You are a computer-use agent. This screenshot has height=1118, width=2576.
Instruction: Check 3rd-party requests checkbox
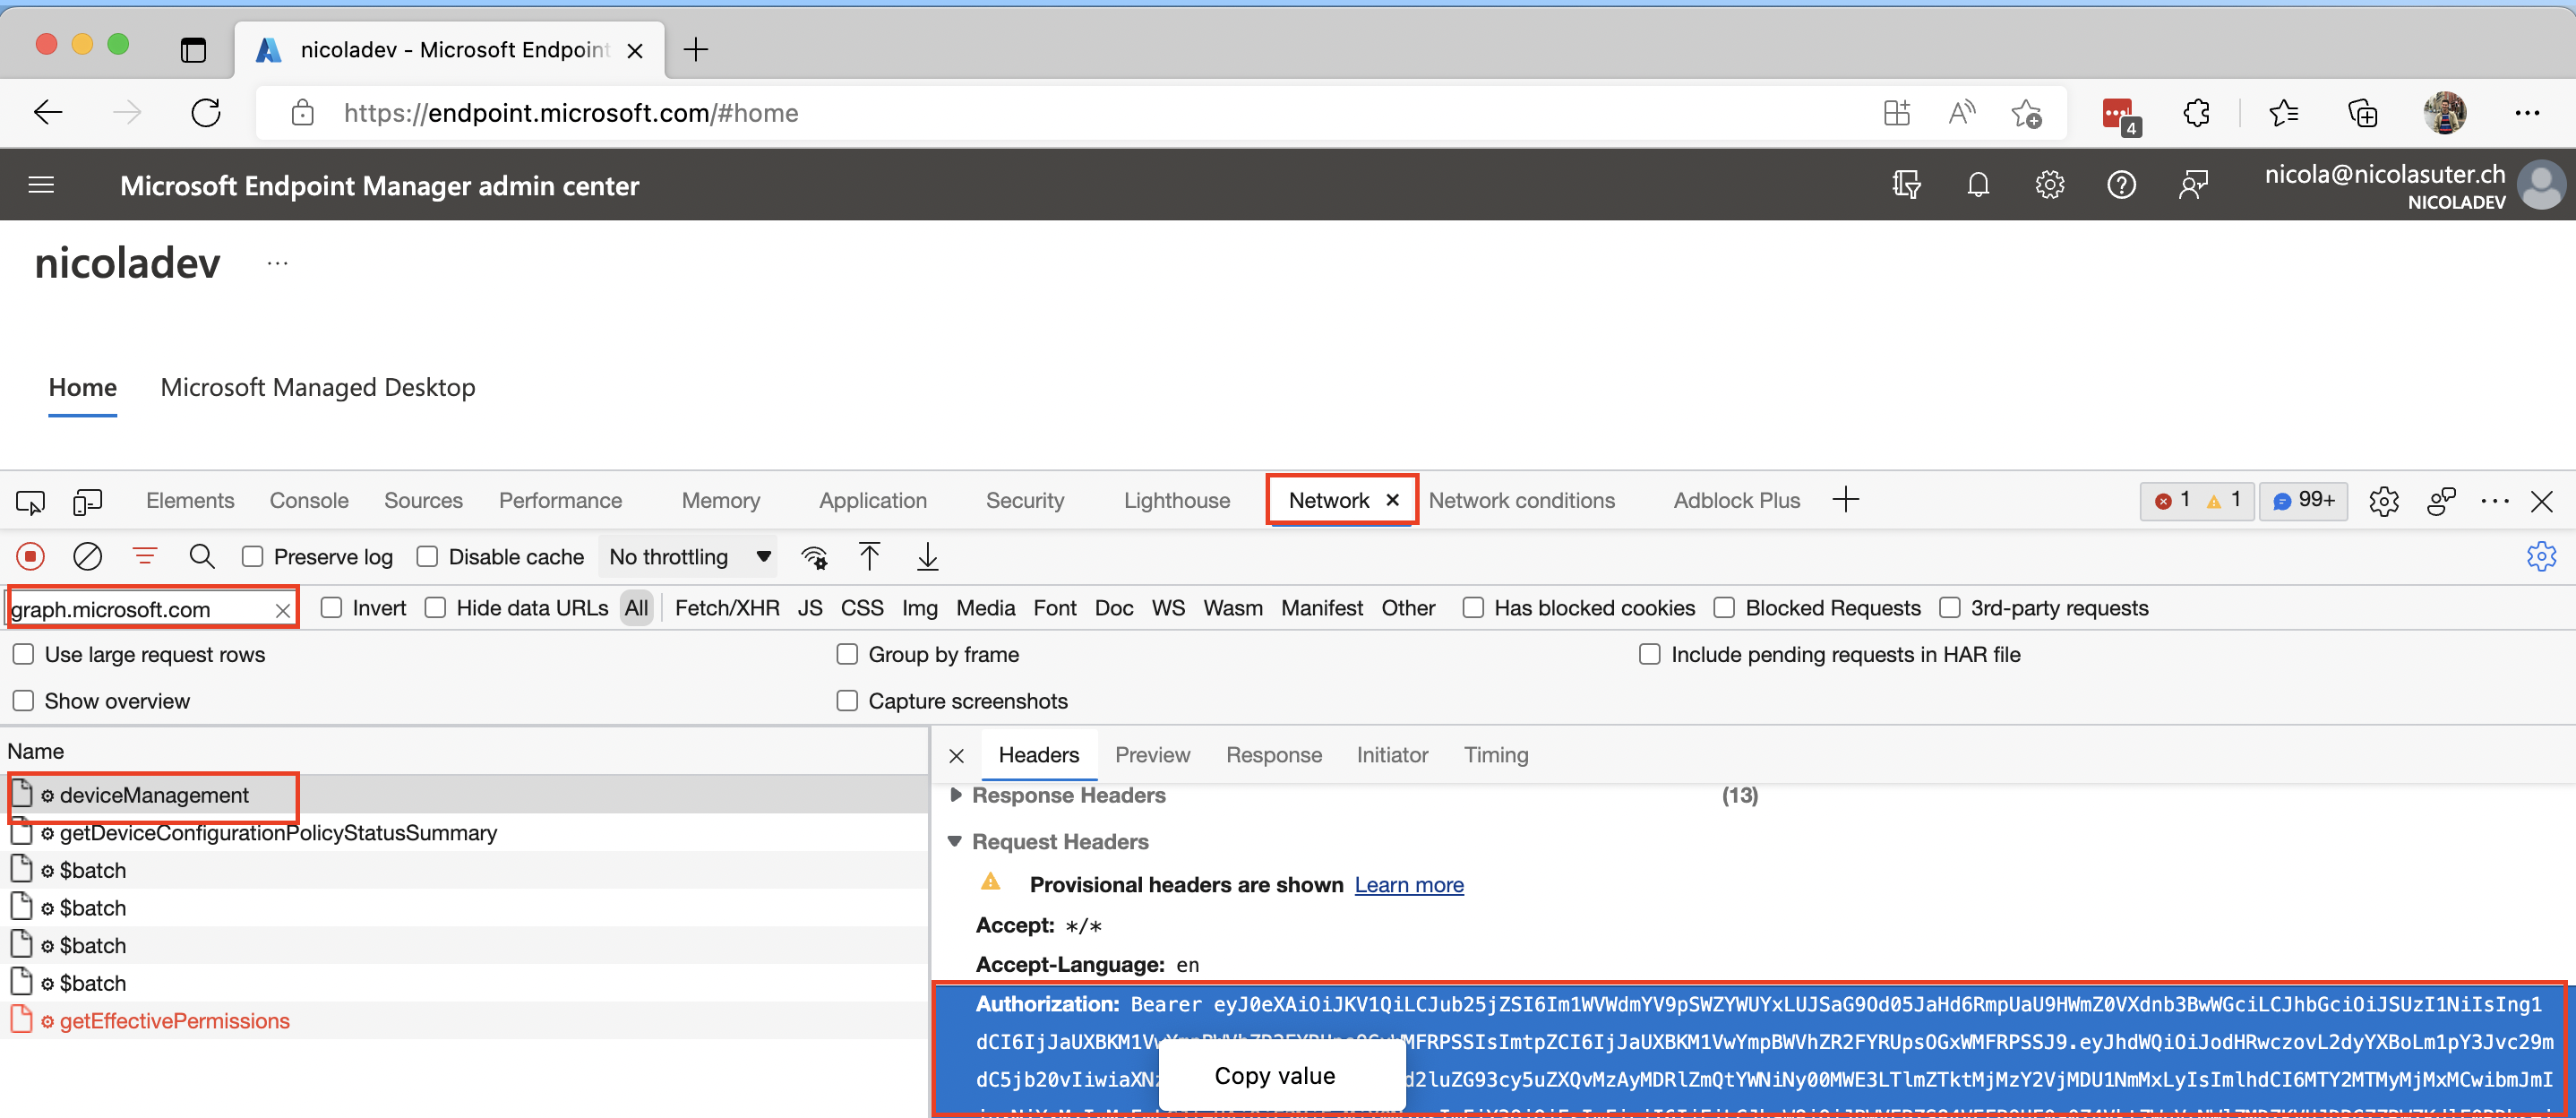(1950, 607)
